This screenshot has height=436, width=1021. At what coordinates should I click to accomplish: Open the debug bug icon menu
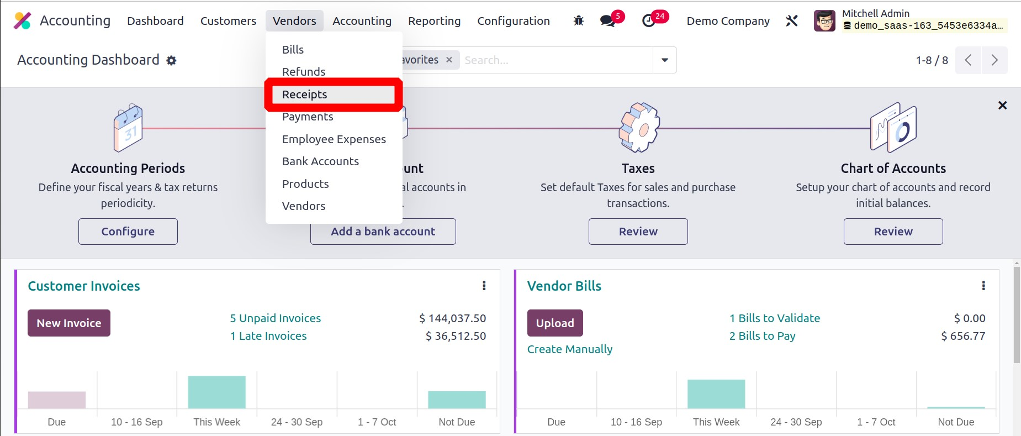pyautogui.click(x=578, y=21)
